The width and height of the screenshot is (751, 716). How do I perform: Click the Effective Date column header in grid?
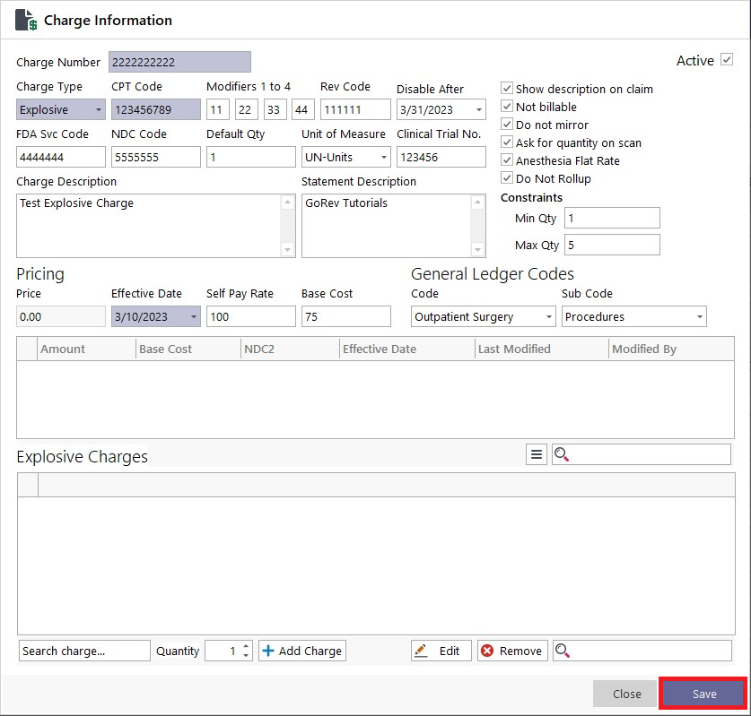(x=407, y=349)
